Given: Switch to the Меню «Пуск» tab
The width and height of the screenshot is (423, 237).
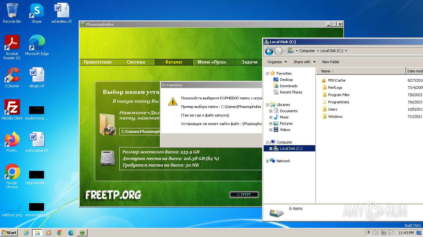Looking at the screenshot, I should point(212,62).
